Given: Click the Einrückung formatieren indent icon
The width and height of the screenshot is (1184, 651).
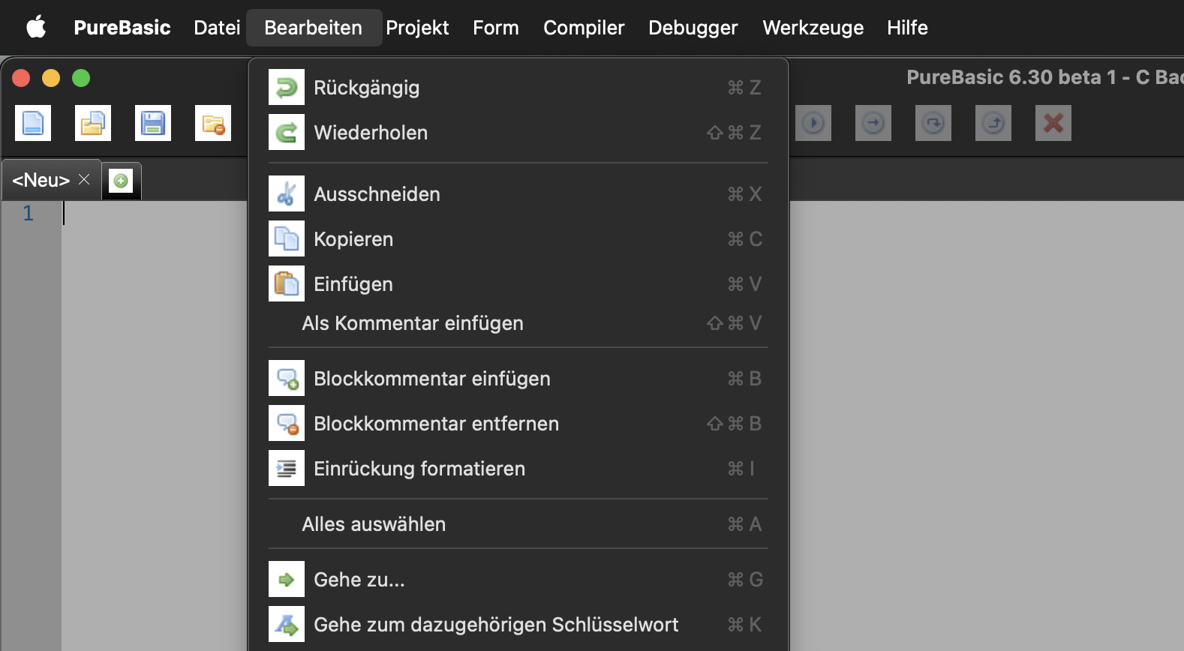Looking at the screenshot, I should [x=287, y=468].
